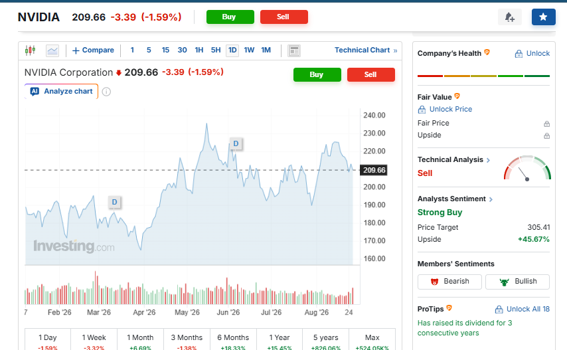Viewport: 567px width, 350px height.
Task: Click the Company's Health rating color bar
Action: 483,76
